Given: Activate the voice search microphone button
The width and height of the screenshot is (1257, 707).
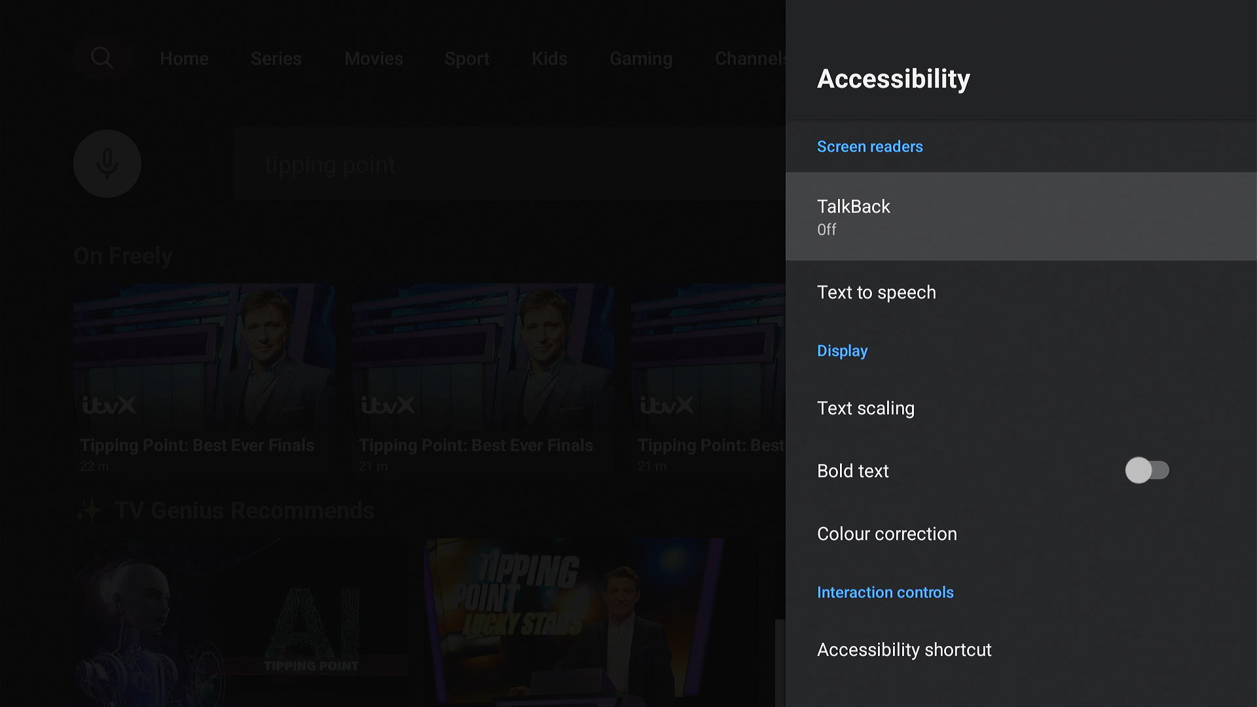Looking at the screenshot, I should point(107,164).
